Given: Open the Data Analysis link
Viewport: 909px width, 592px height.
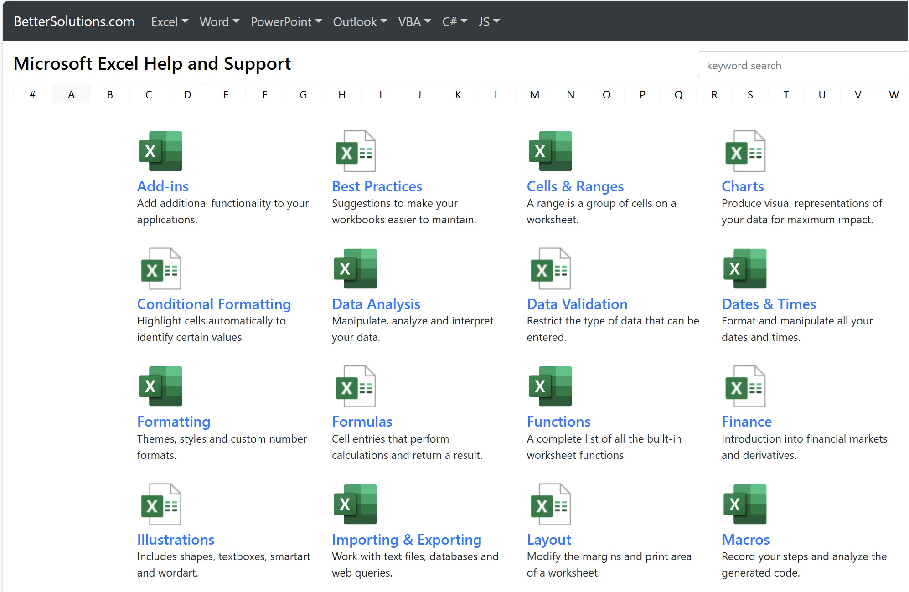Looking at the screenshot, I should coord(376,304).
